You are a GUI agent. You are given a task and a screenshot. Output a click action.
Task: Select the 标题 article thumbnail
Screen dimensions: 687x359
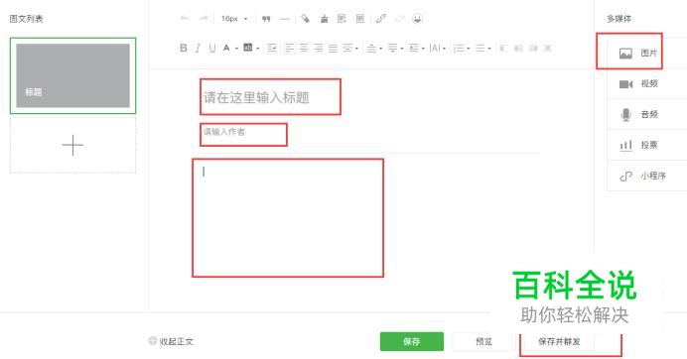pyautogui.click(x=72, y=75)
